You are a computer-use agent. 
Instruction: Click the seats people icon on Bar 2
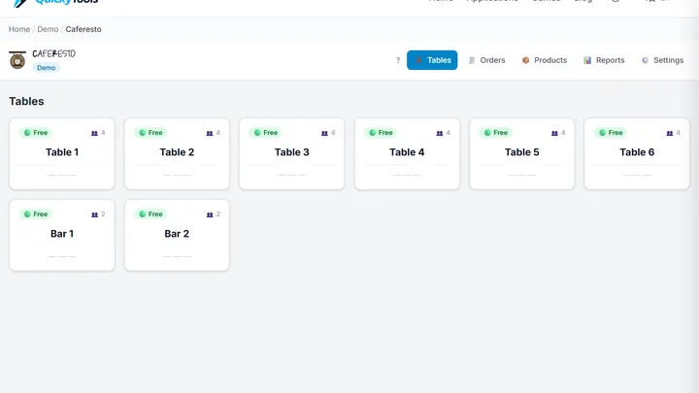point(210,214)
